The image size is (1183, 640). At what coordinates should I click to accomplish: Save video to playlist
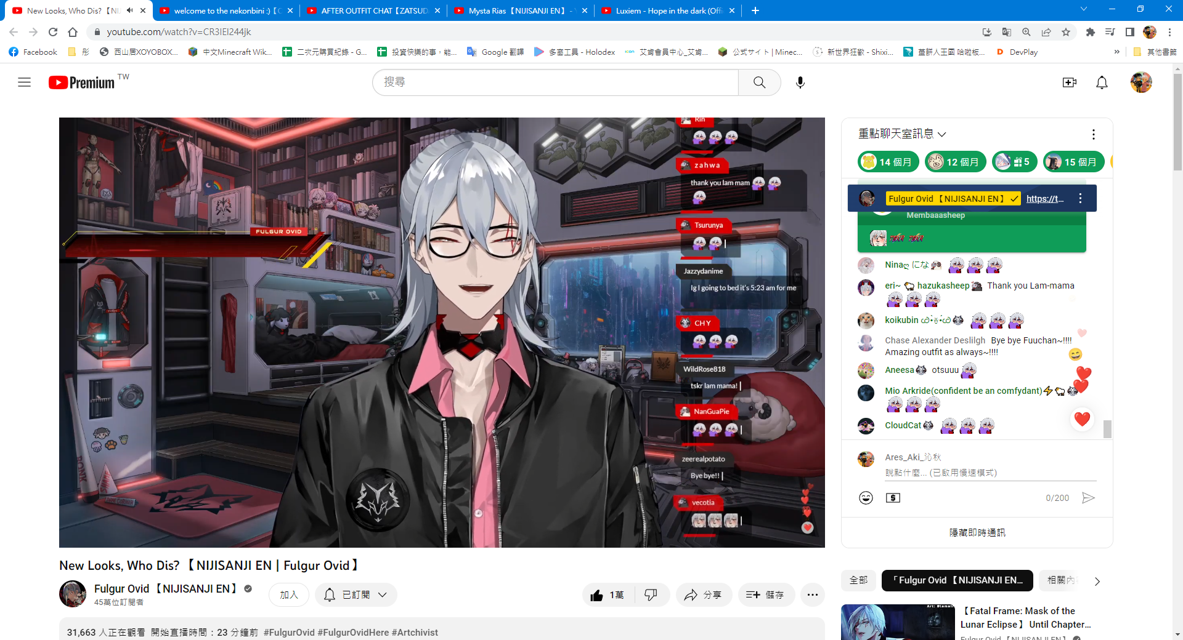point(765,595)
